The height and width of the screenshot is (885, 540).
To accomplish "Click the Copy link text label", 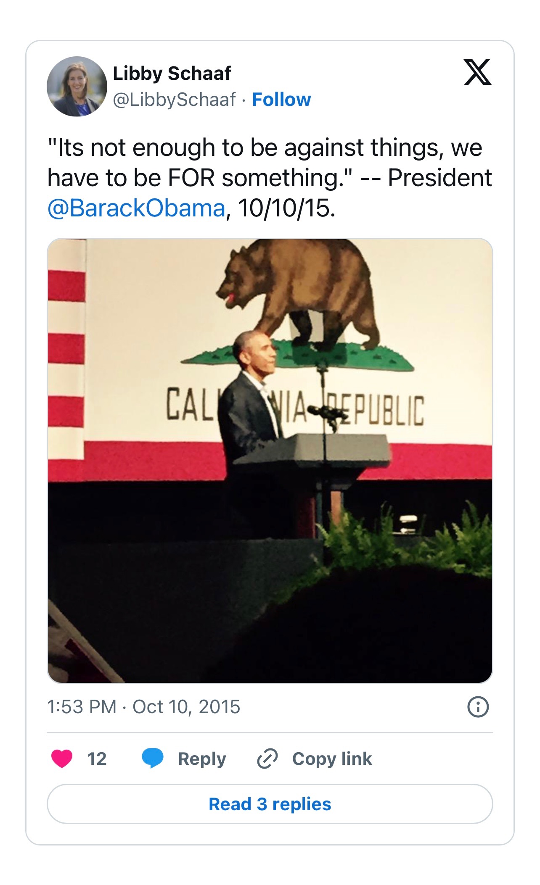I will click(332, 758).
